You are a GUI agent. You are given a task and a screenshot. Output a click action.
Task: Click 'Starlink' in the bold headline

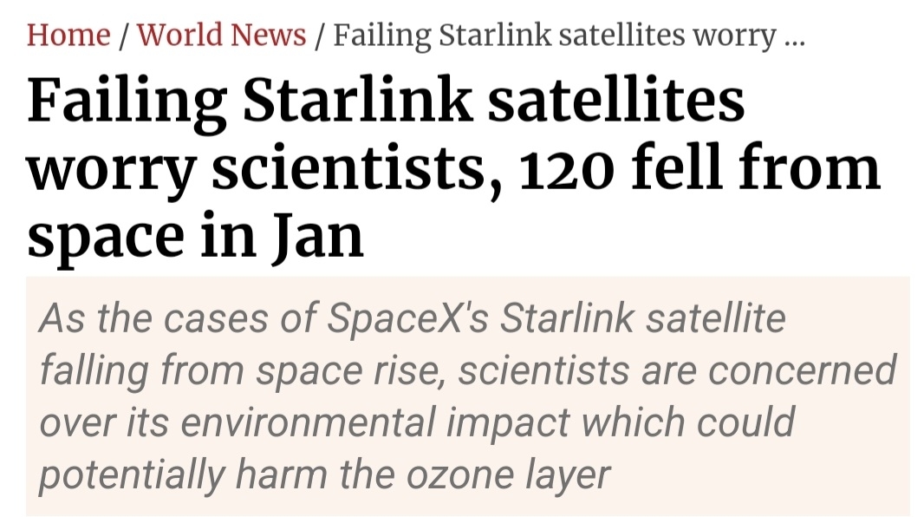[357, 100]
